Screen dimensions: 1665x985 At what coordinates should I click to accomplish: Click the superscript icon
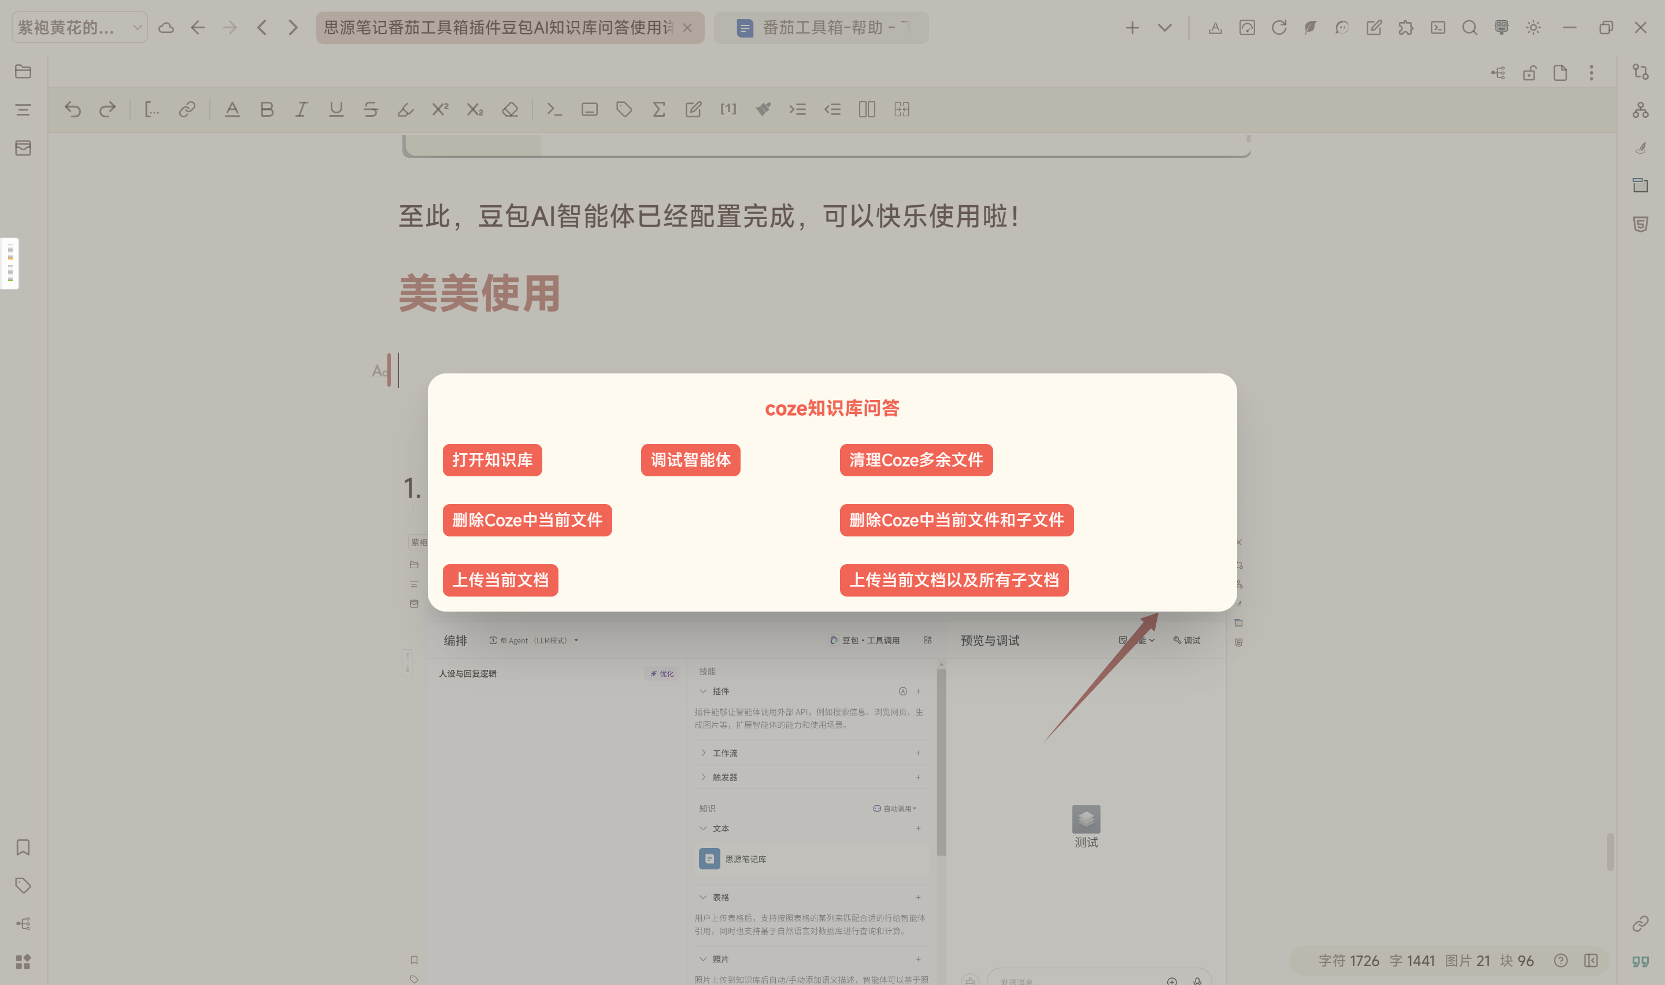click(x=440, y=109)
